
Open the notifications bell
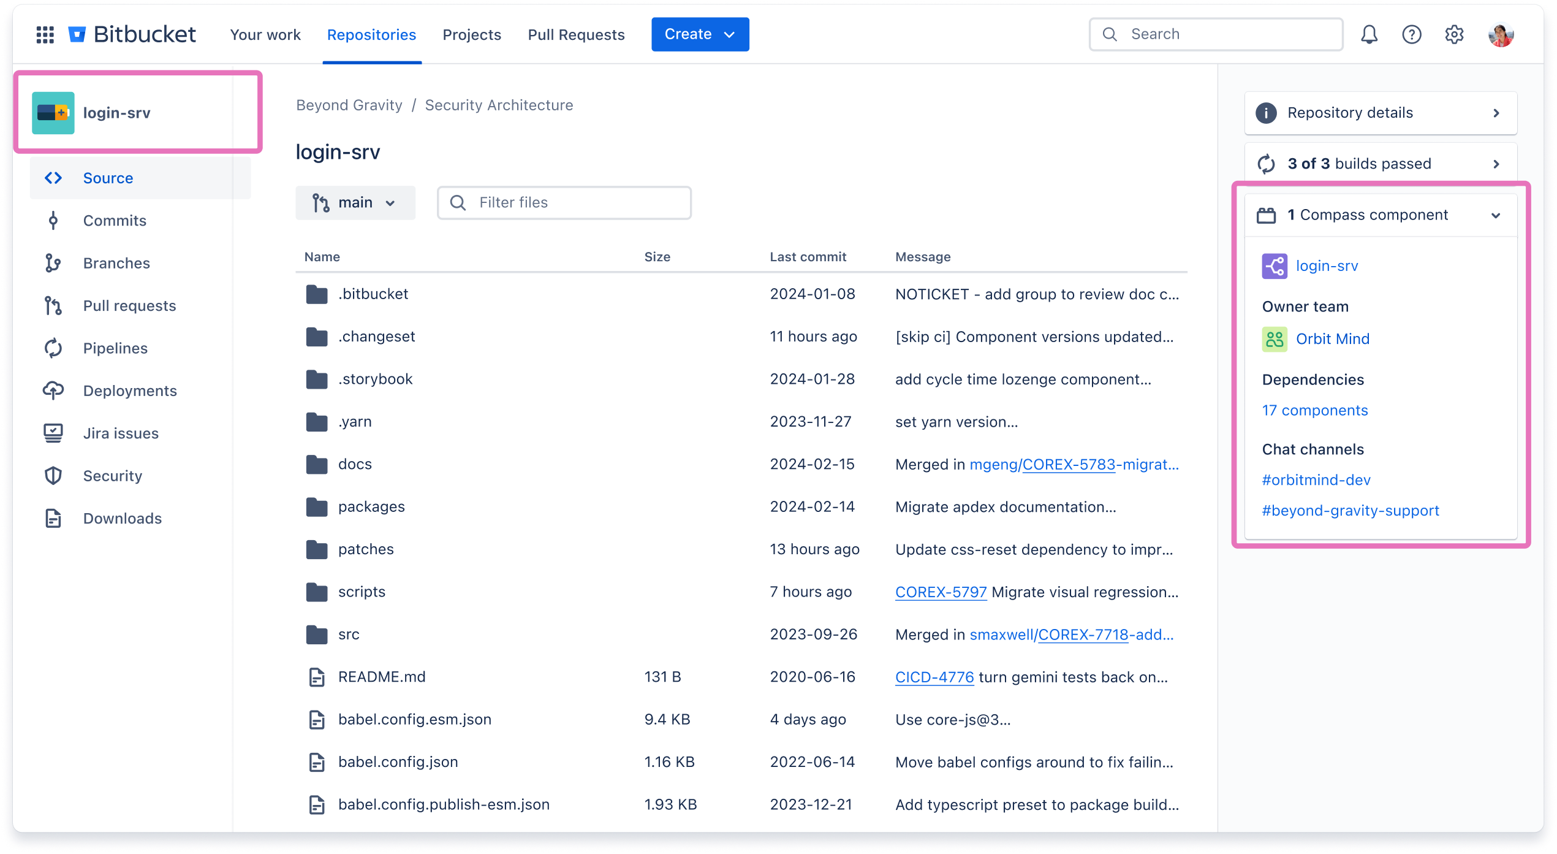[x=1368, y=34]
